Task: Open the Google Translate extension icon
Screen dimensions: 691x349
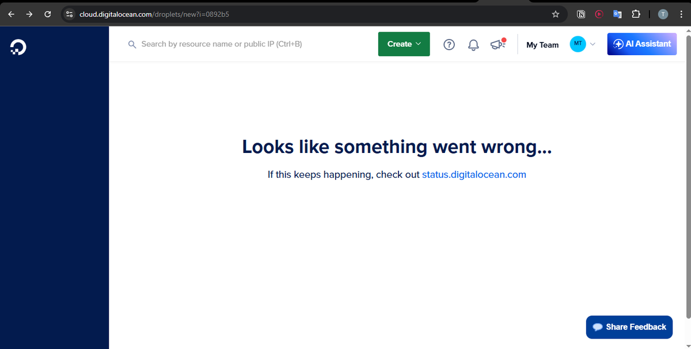Action: point(617,14)
